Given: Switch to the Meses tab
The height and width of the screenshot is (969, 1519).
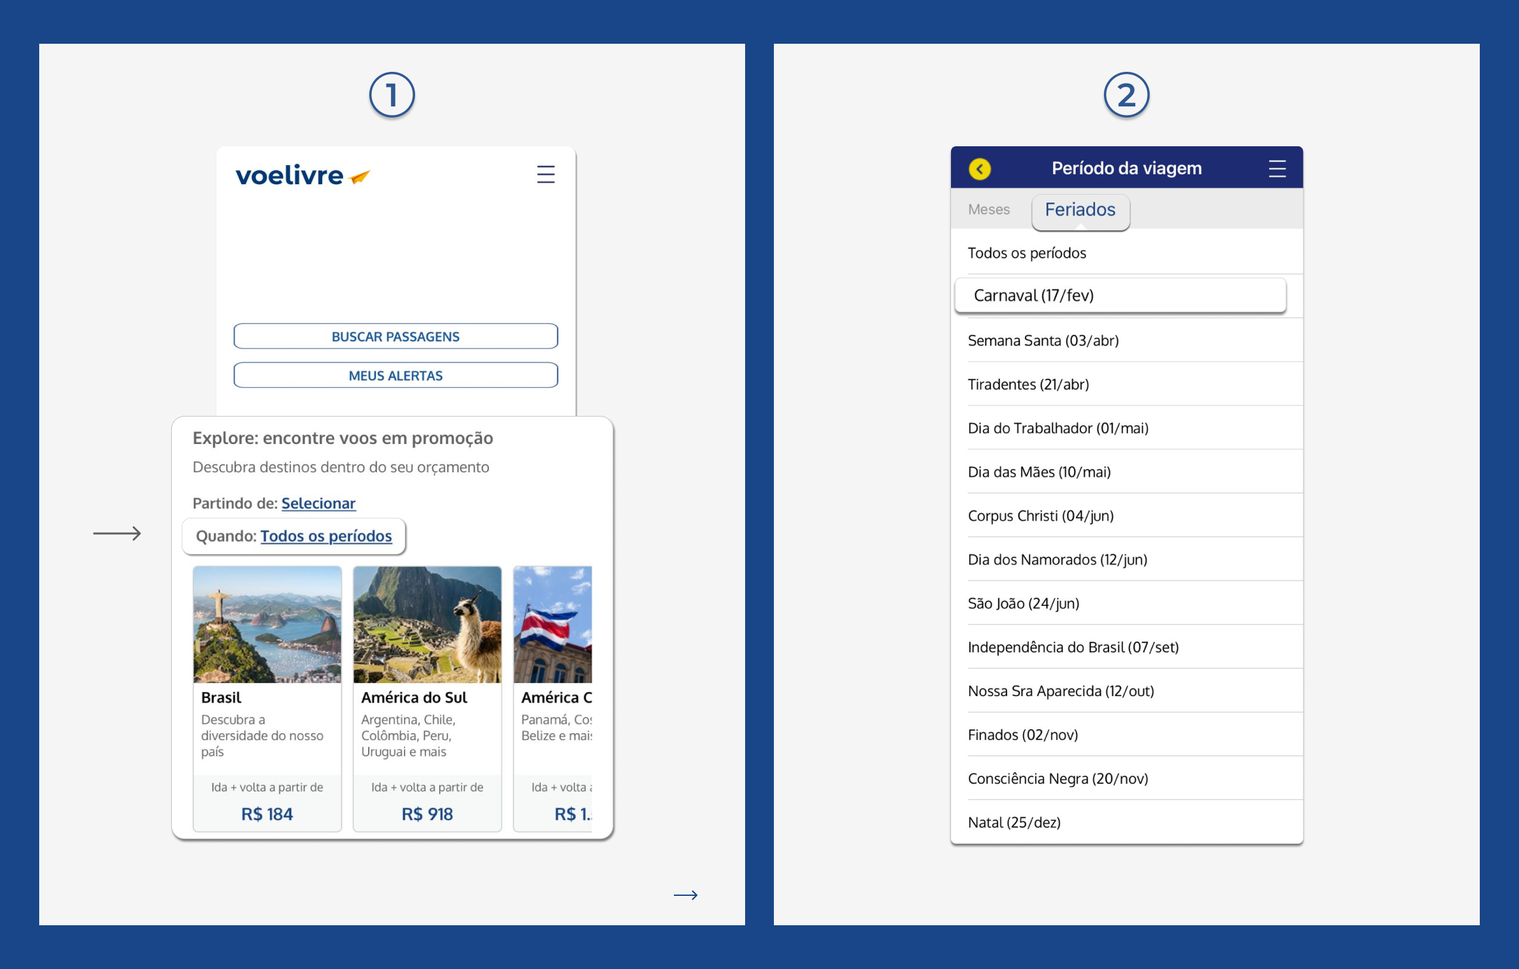Looking at the screenshot, I should 988,209.
